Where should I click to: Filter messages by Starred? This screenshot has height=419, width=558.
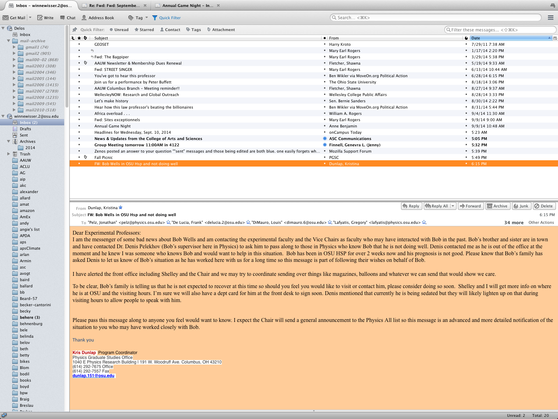coord(144,30)
